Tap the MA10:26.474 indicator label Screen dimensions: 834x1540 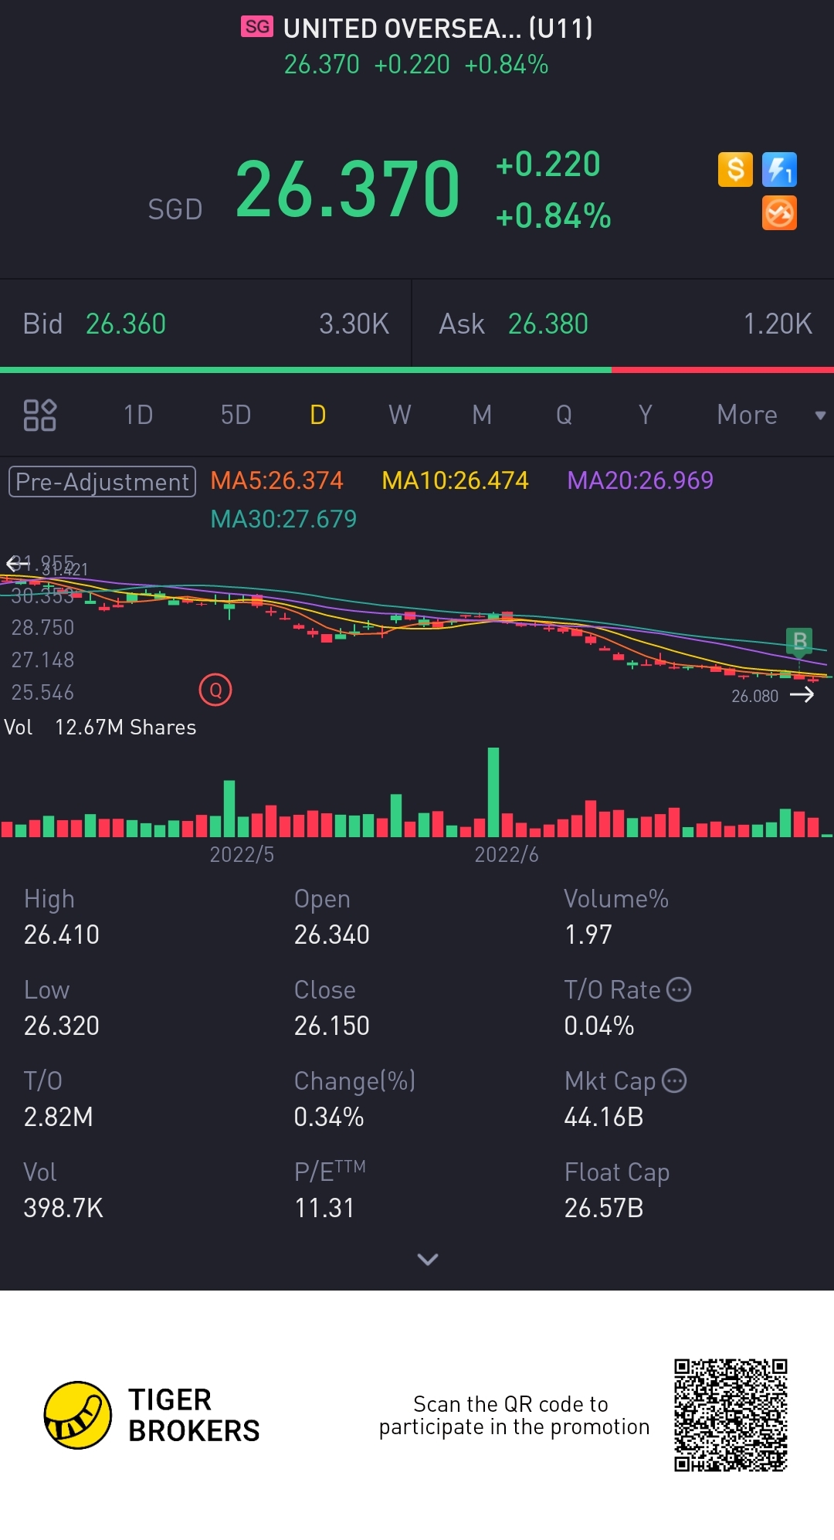point(455,480)
